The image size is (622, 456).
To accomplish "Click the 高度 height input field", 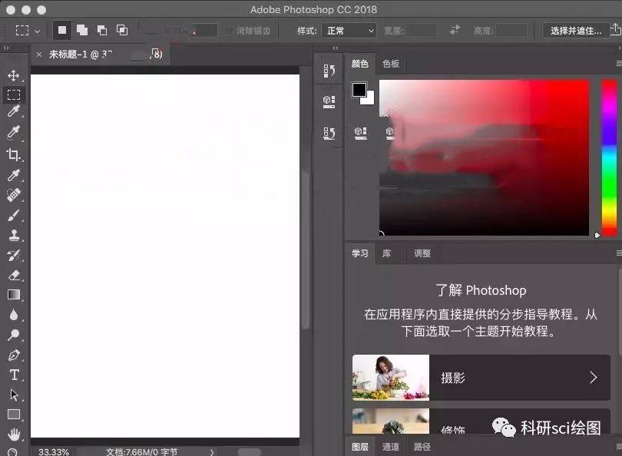I will (511, 31).
